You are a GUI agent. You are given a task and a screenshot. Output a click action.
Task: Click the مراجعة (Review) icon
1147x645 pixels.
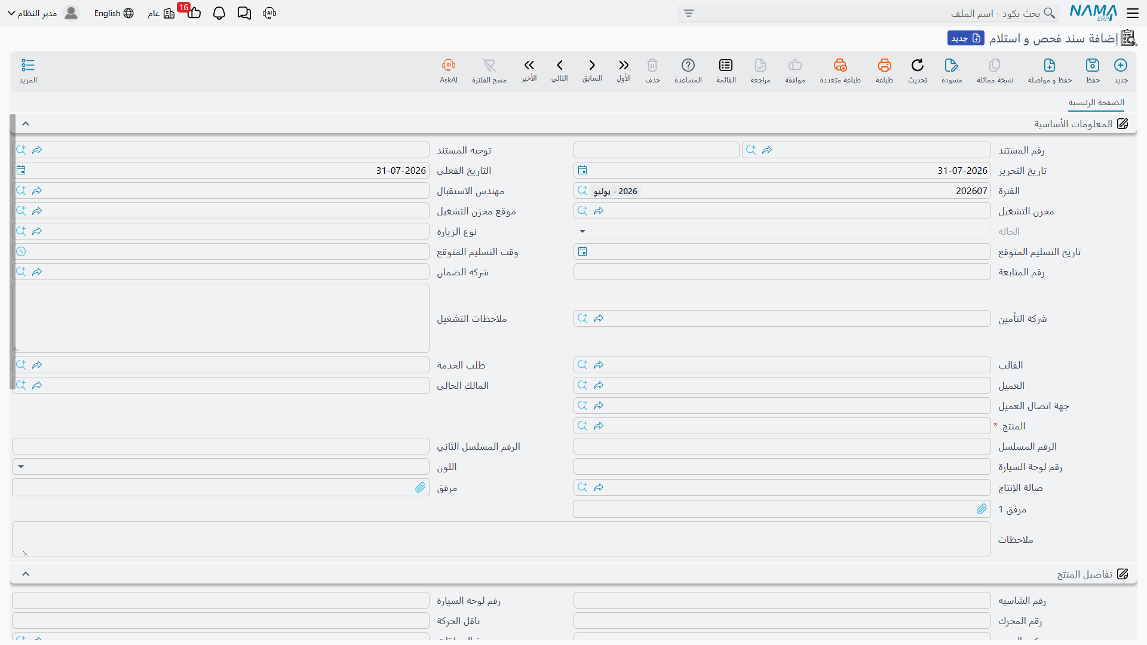click(760, 66)
